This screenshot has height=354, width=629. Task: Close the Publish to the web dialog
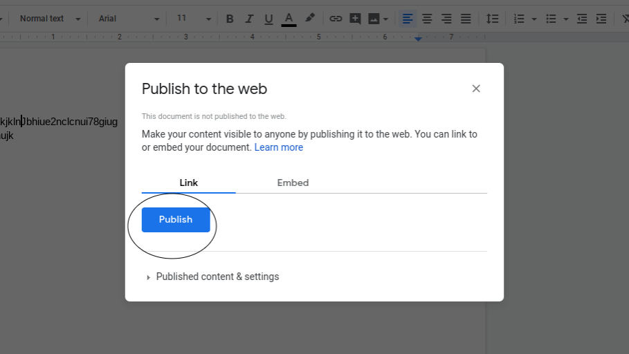(476, 88)
